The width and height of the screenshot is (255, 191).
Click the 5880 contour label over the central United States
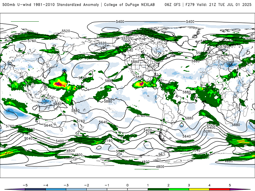pos(135,62)
